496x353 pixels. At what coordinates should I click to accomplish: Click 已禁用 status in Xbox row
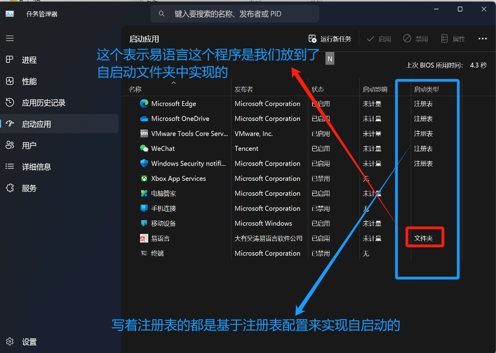[320, 179]
